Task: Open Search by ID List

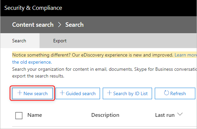Action: (127, 93)
